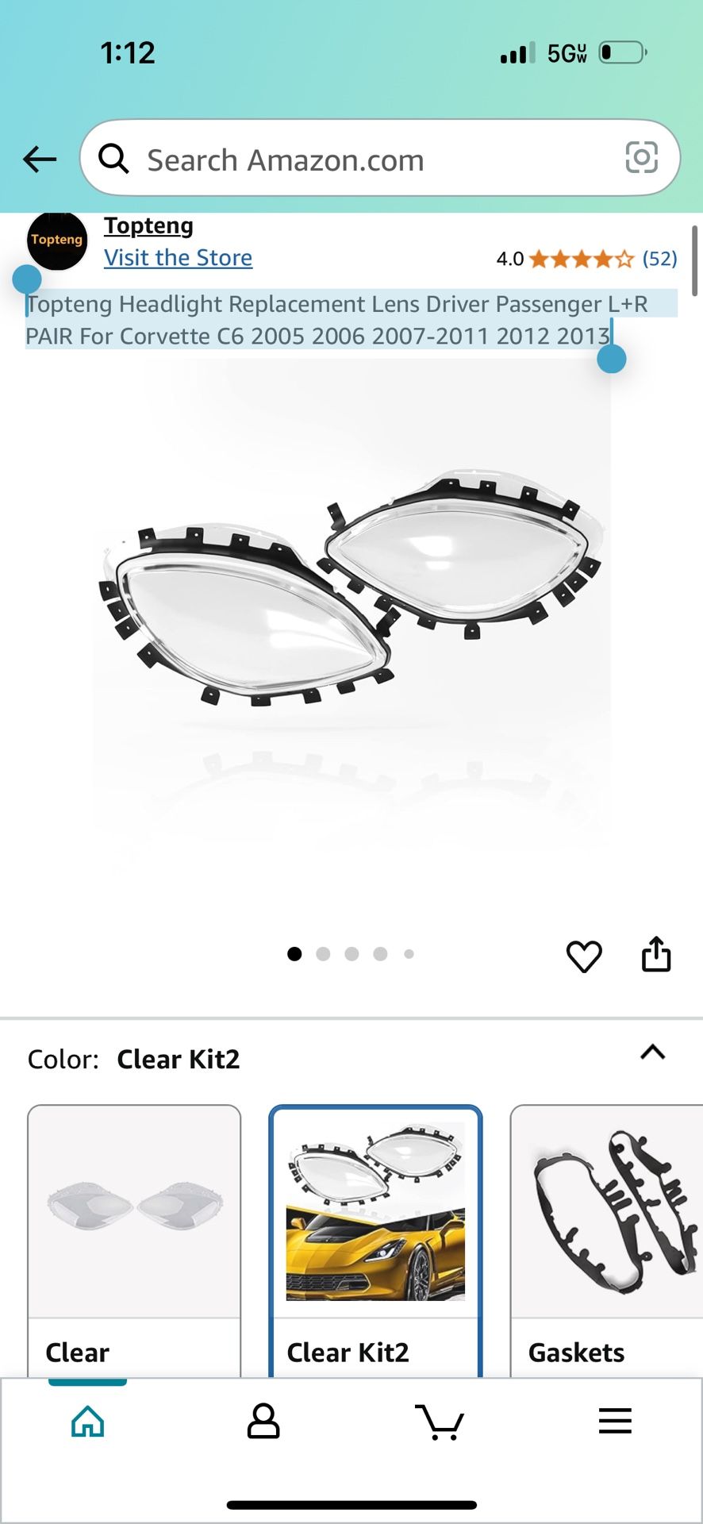Select the Clear color option
The image size is (703, 1524).
coord(134,1241)
